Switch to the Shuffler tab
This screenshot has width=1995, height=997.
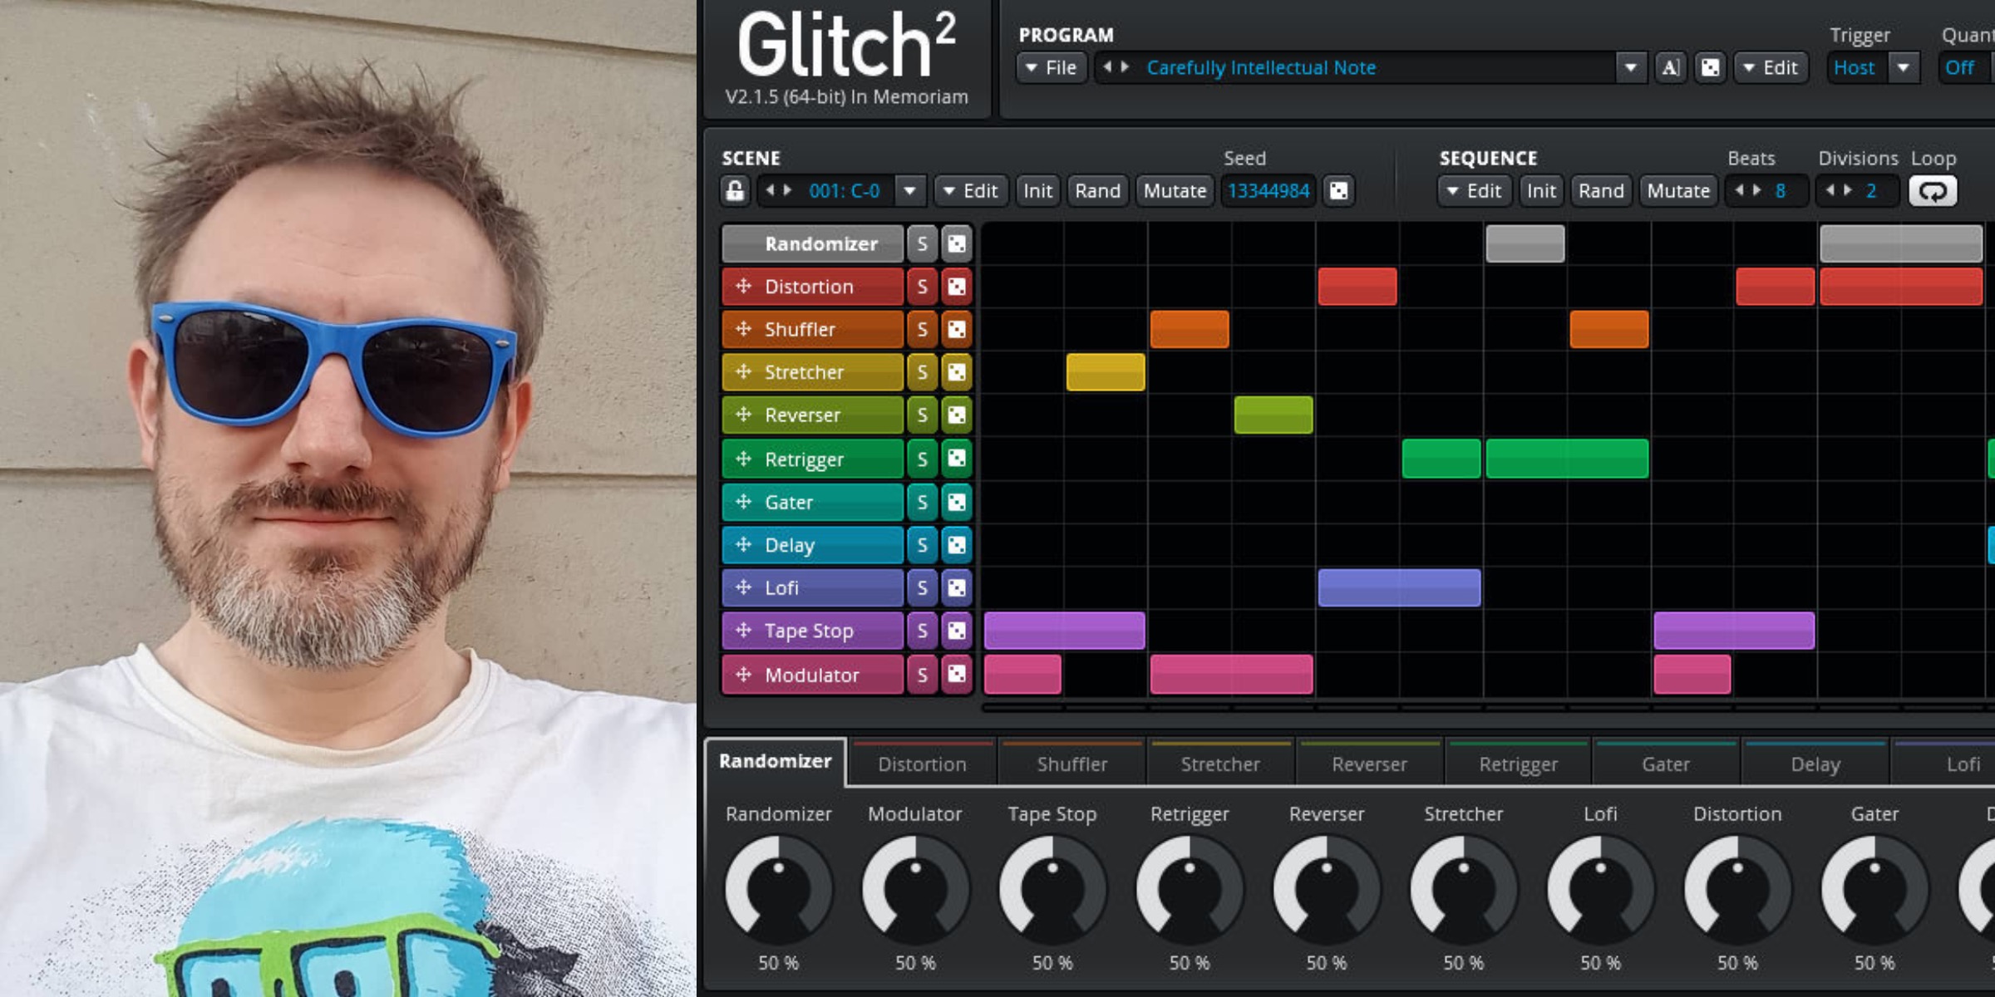[1071, 764]
